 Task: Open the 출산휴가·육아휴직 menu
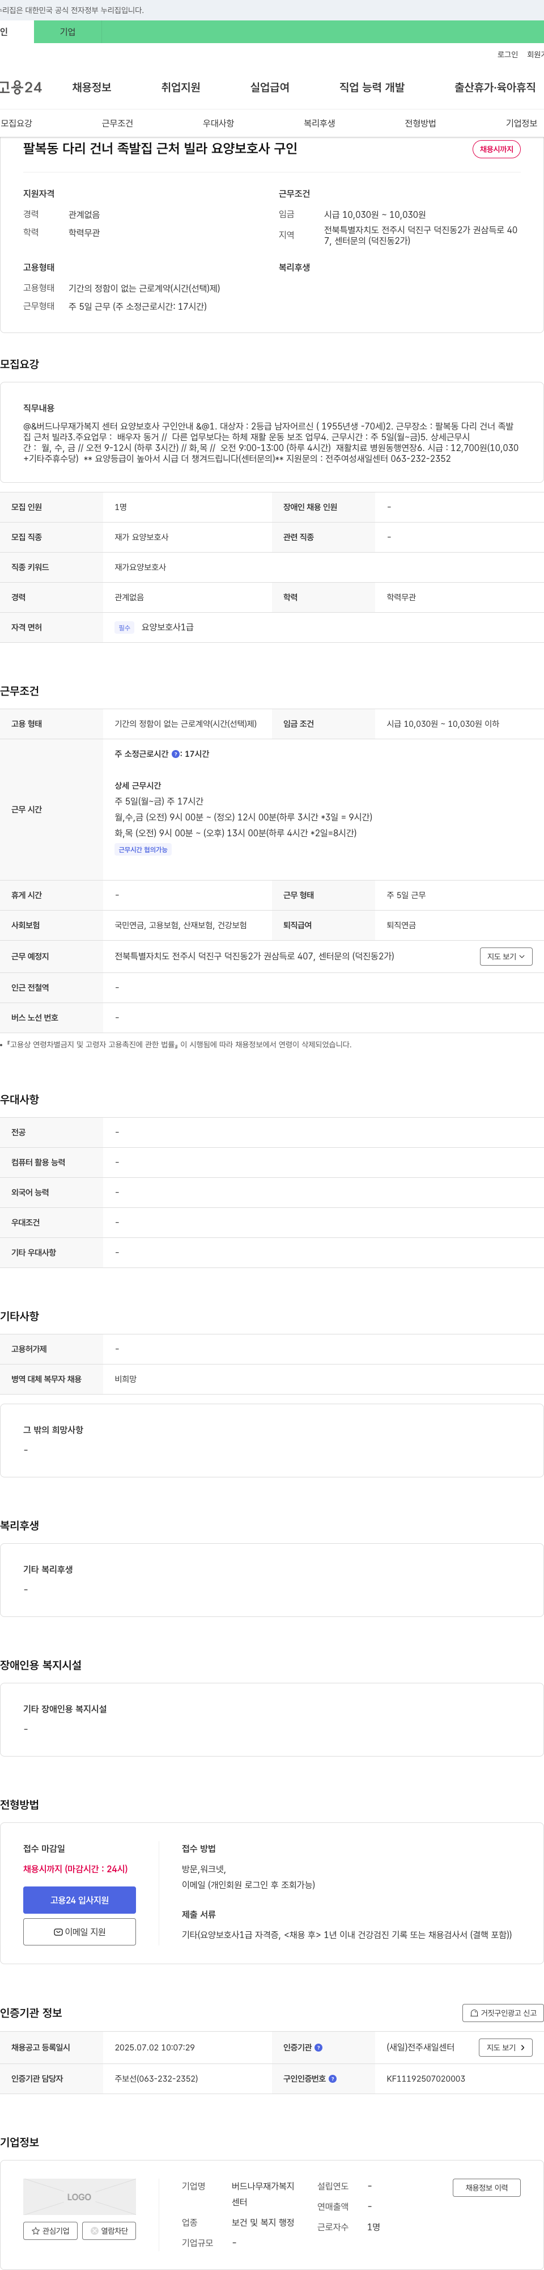tap(495, 87)
